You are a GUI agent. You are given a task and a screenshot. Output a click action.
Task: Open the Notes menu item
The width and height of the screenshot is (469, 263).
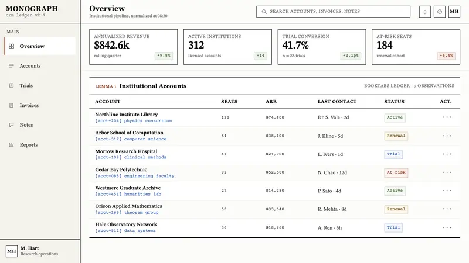pos(40,125)
